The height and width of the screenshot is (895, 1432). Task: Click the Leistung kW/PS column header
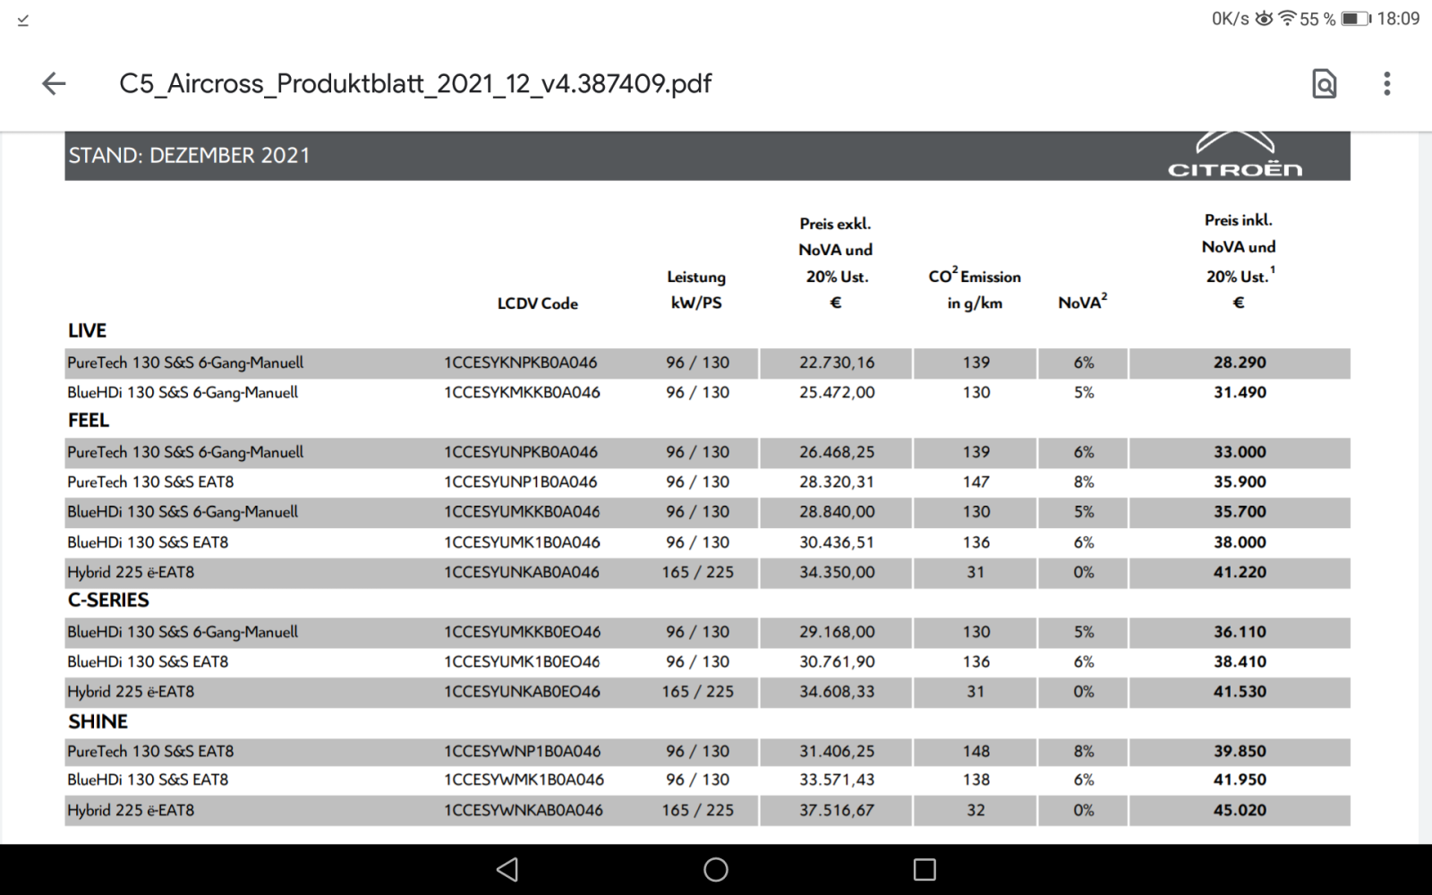pos(696,290)
